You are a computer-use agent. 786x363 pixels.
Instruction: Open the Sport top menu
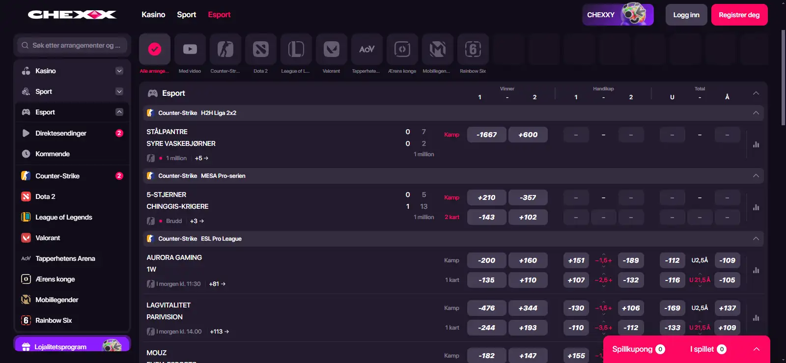click(187, 15)
